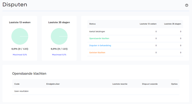Click Maximaal 0,1% under 35 dagen card
The width and height of the screenshot is (192, 104).
point(59,55)
